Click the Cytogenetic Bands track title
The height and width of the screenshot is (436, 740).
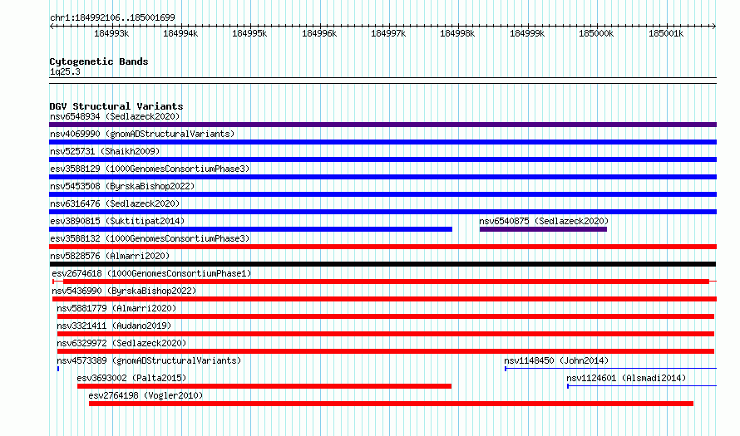tap(99, 61)
